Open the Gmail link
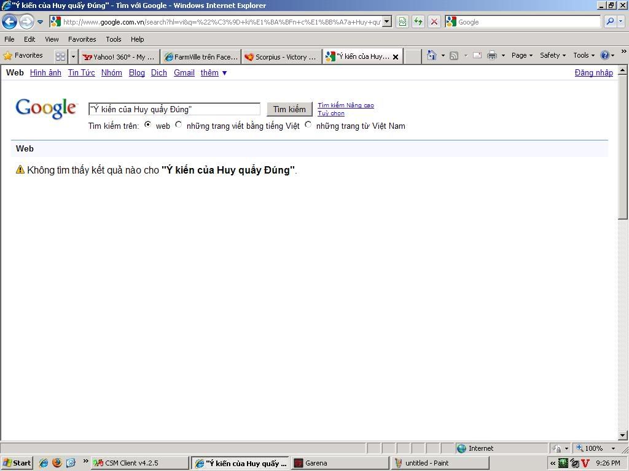629x471 pixels. 184,72
